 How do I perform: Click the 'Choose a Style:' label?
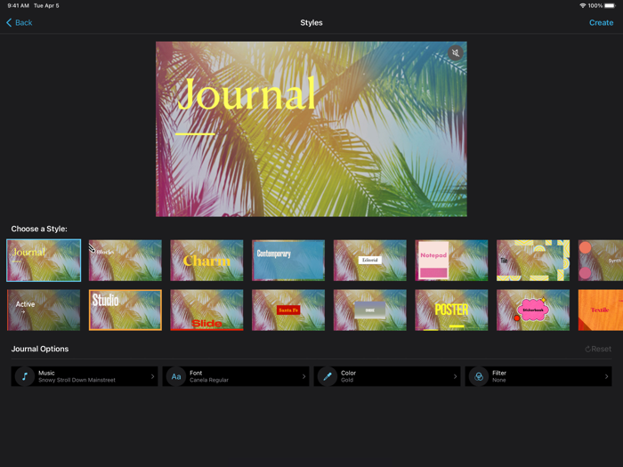tap(39, 229)
